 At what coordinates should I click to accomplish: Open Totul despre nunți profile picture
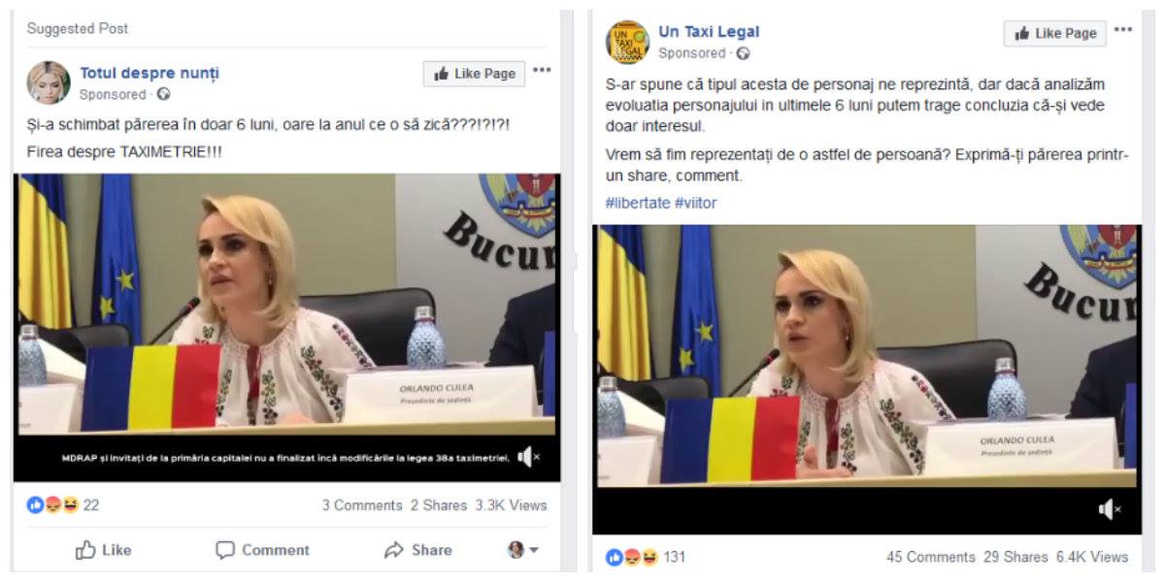click(x=49, y=82)
